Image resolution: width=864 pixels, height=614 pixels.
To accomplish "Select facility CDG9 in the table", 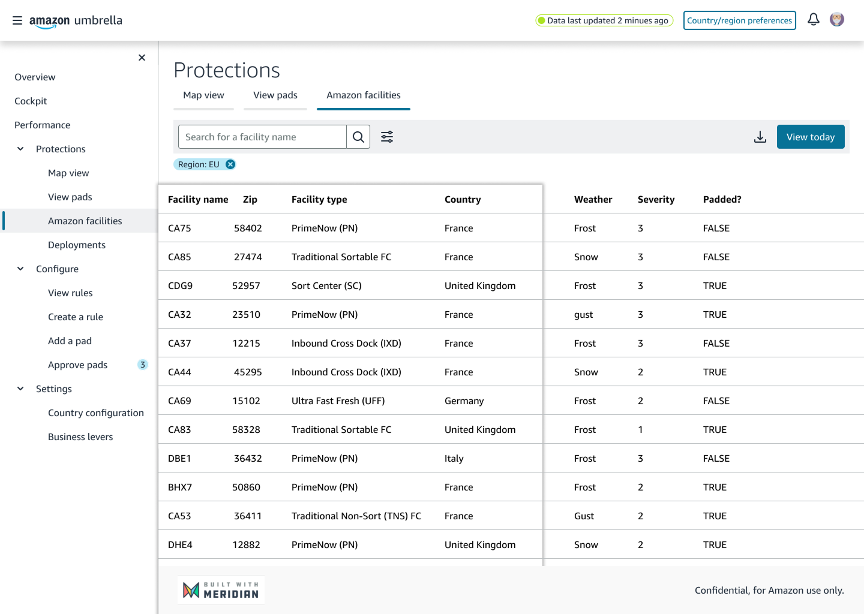I will coord(181,285).
